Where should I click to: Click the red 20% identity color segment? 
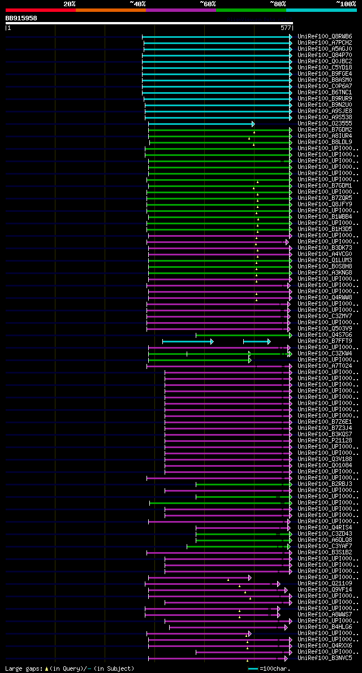[41, 10]
